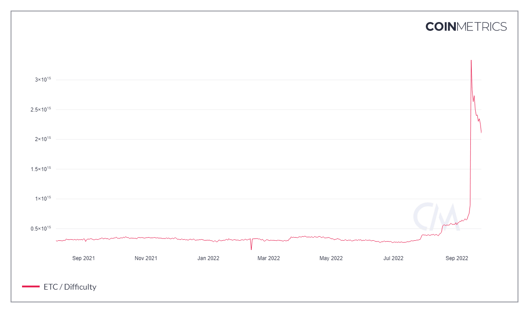Click the Sep 2021 x-axis label
Screen dimensions: 529x313
click(x=83, y=258)
